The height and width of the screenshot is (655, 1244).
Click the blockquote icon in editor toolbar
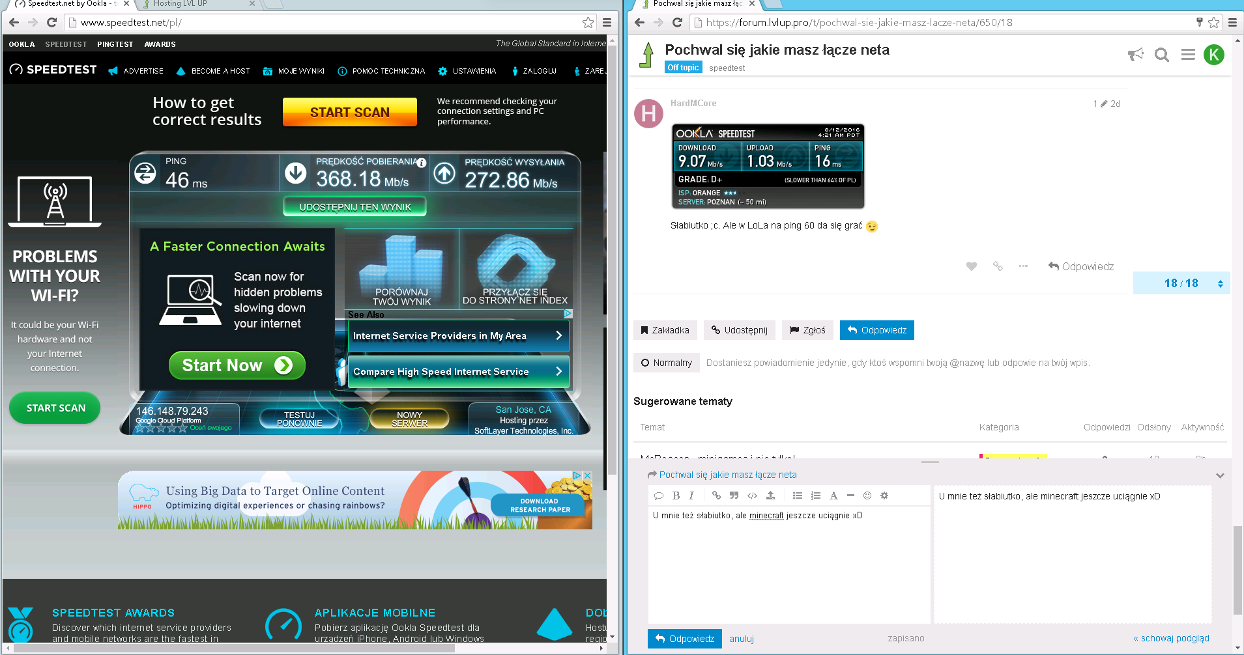[734, 495]
